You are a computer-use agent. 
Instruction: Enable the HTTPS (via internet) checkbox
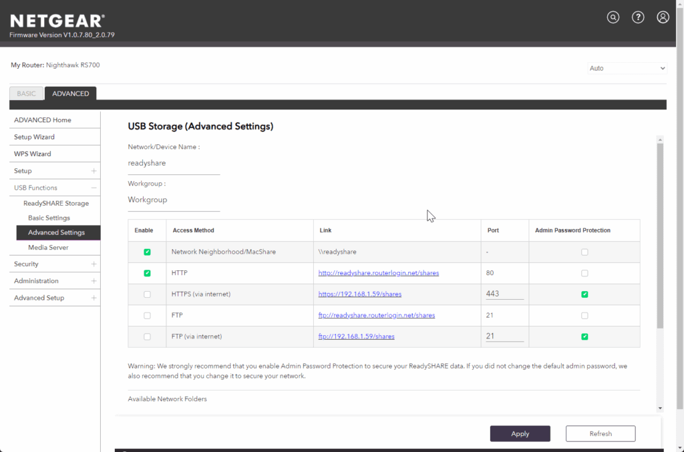(147, 294)
